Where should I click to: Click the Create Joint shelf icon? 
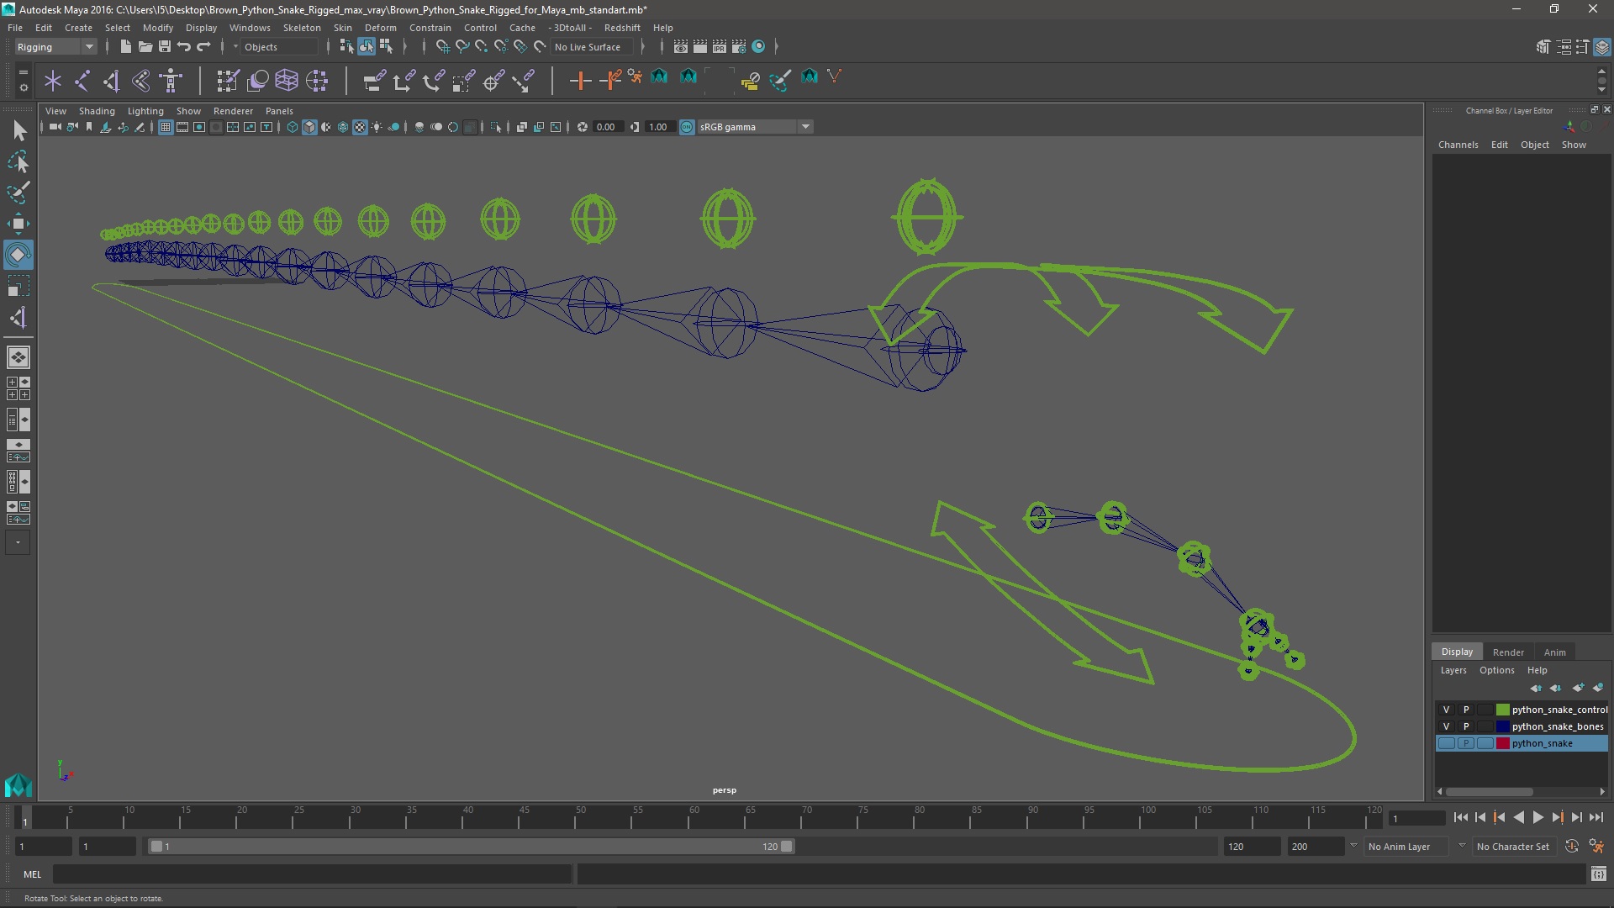[x=82, y=81]
